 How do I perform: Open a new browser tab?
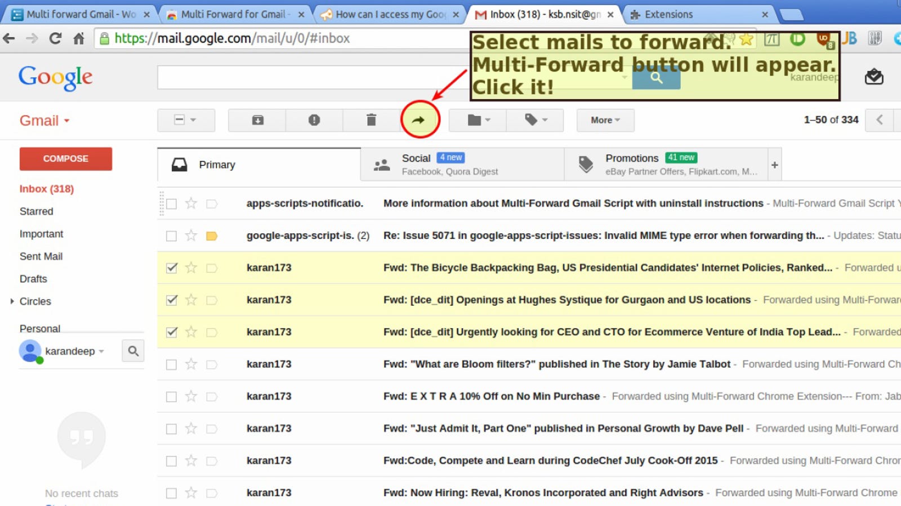792,15
